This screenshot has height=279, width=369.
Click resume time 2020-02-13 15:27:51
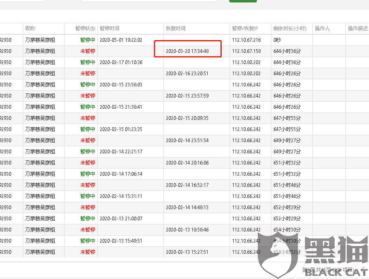click(187, 252)
